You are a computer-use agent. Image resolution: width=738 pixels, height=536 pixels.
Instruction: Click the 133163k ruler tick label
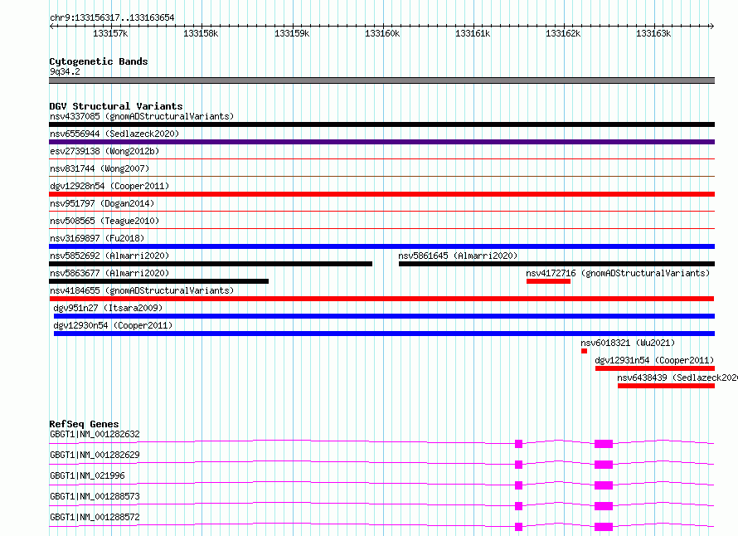point(653,33)
